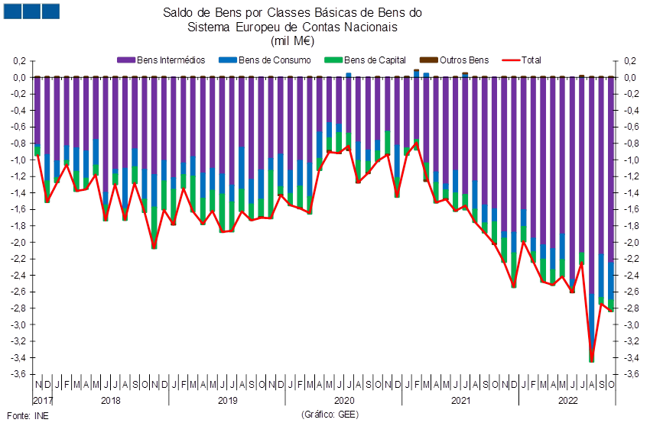Image resolution: width=650 pixels, height=426 pixels.
Task: Click the 2022 year label on the axis
Action: (x=567, y=400)
